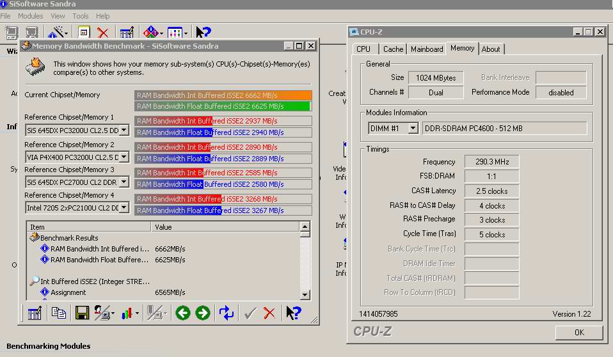The image size is (613, 357).
Task: Click the OK button in CPU-Z
Action: click(579, 332)
